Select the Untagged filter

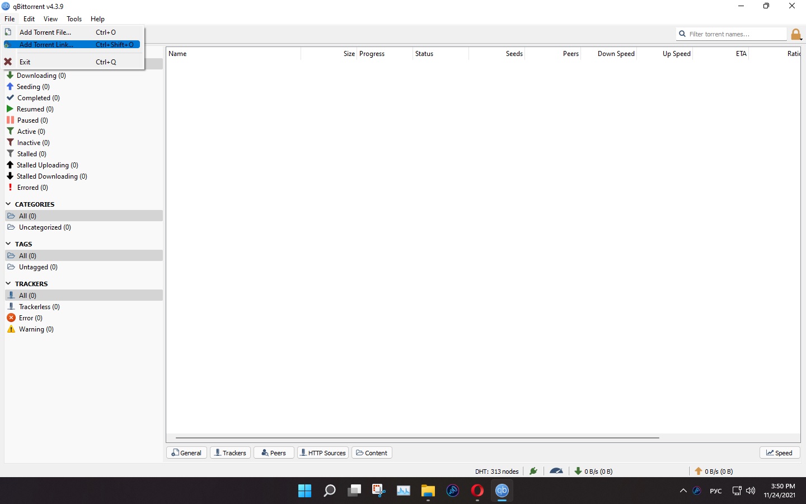[x=84, y=267]
